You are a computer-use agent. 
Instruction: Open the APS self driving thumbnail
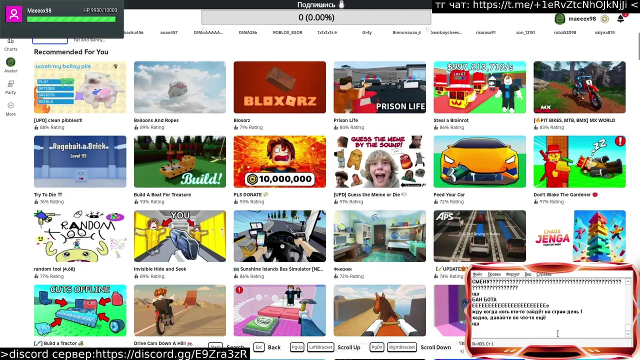479,236
